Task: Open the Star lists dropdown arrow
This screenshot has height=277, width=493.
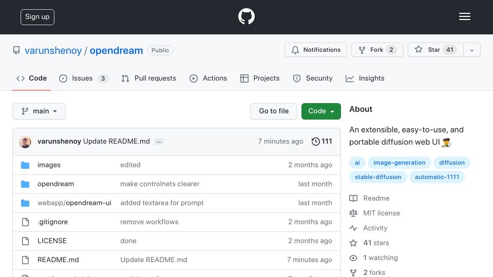Action: pyautogui.click(x=471, y=50)
